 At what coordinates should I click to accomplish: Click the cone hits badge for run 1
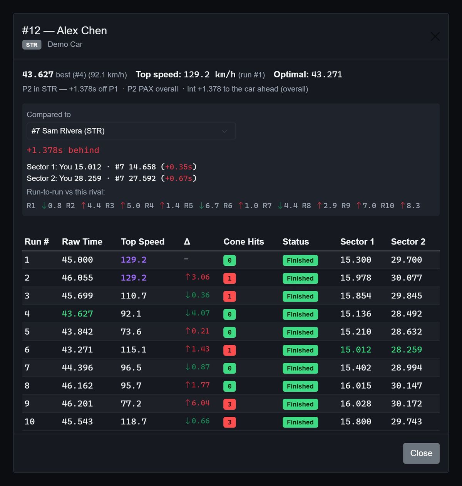coord(229,260)
